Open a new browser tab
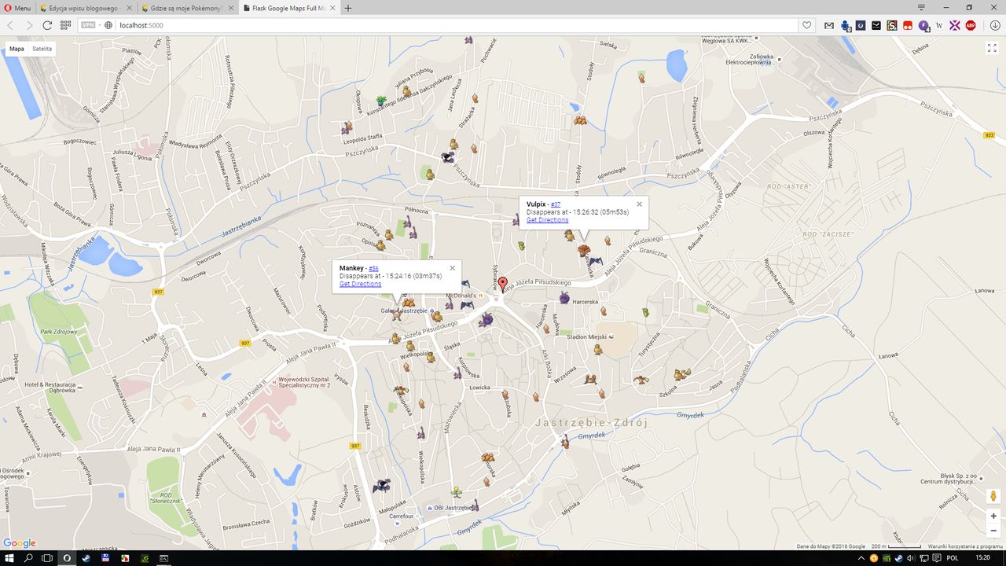Image resolution: width=1006 pixels, height=566 pixels. point(348,8)
